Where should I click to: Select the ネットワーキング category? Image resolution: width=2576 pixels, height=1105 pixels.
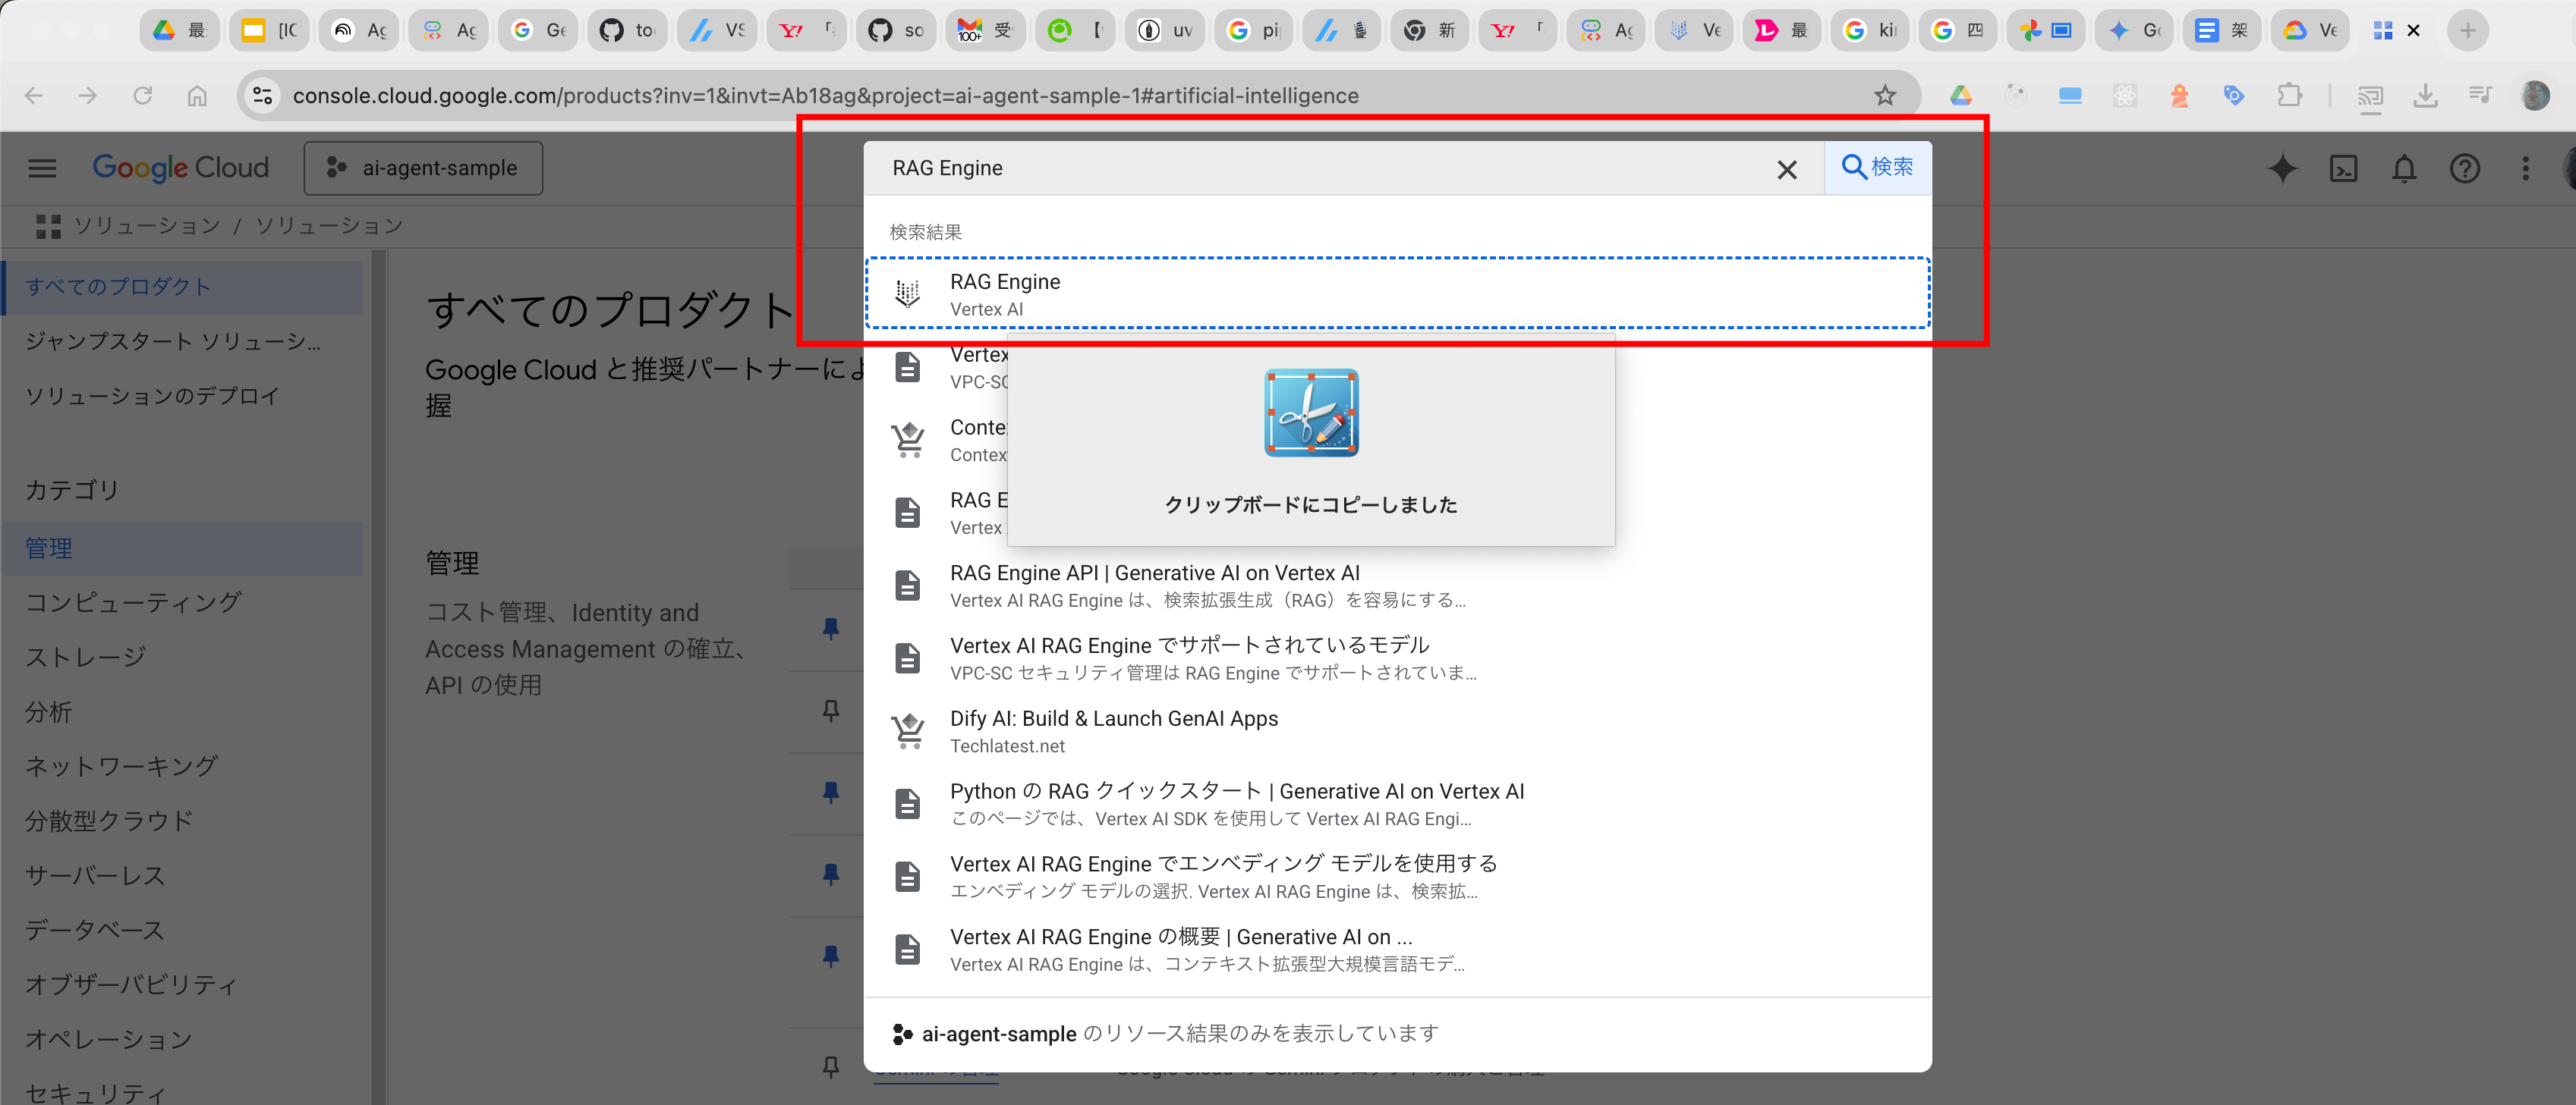tap(183, 766)
